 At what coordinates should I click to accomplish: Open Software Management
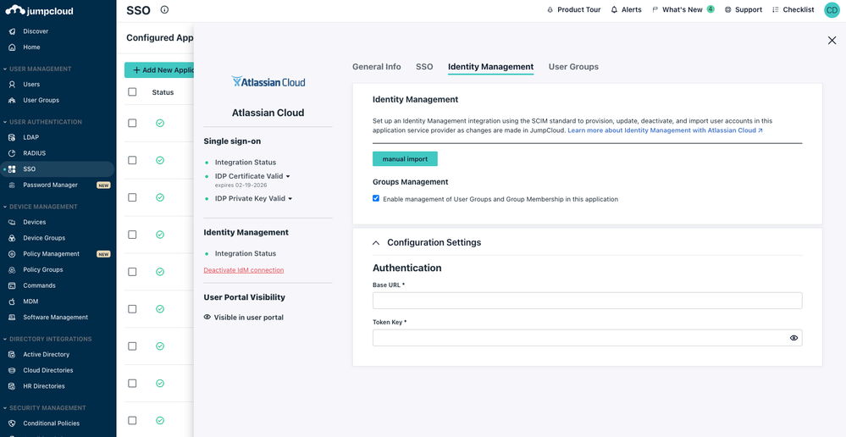[55, 318]
